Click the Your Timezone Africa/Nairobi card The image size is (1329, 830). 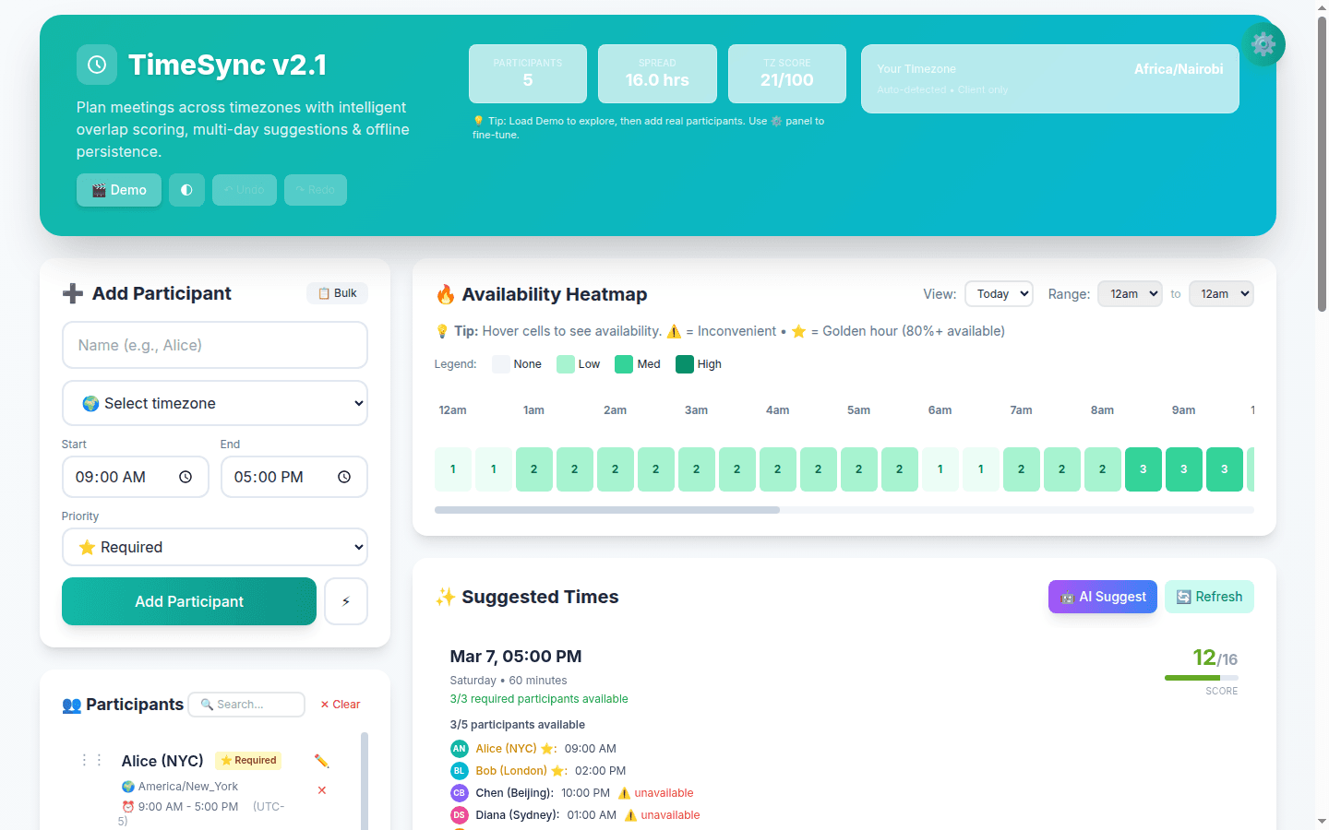[1050, 79]
